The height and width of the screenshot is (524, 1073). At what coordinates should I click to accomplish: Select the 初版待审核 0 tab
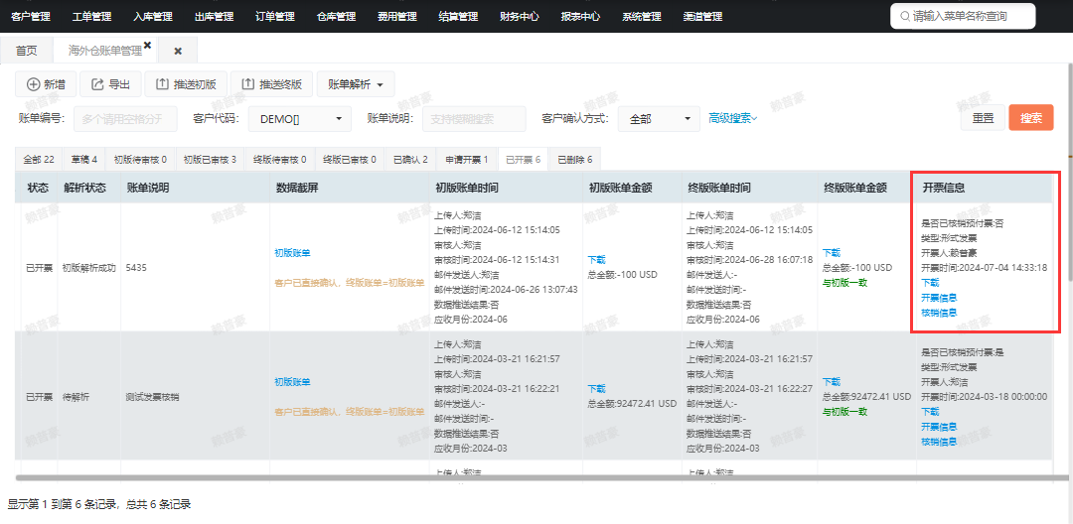(140, 159)
